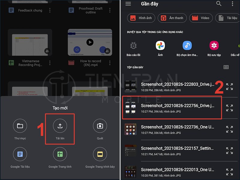Create a new Google Trang tính spreadsheet
Image resolution: width=240 pixels, height=180 pixels.
tap(60, 154)
